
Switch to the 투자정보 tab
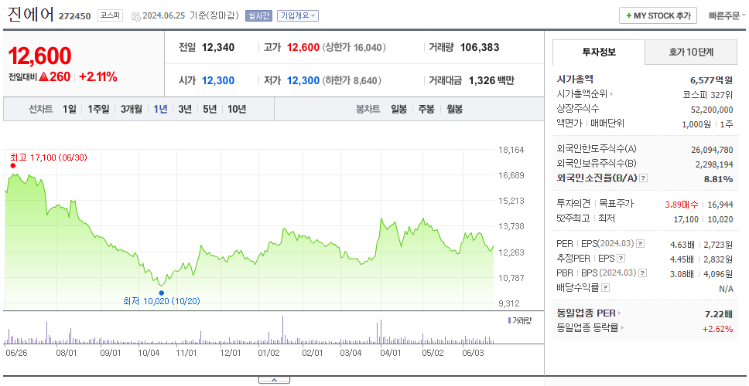point(599,52)
